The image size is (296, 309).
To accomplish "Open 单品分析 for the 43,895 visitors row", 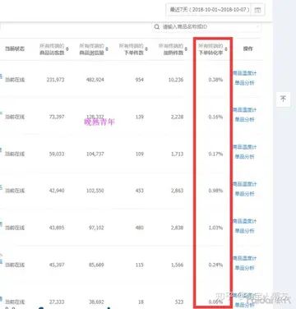I will coord(244,231).
